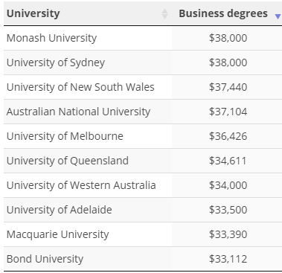Select University of Adelaide row
Screen dimensions: 282x273
click(x=143, y=210)
